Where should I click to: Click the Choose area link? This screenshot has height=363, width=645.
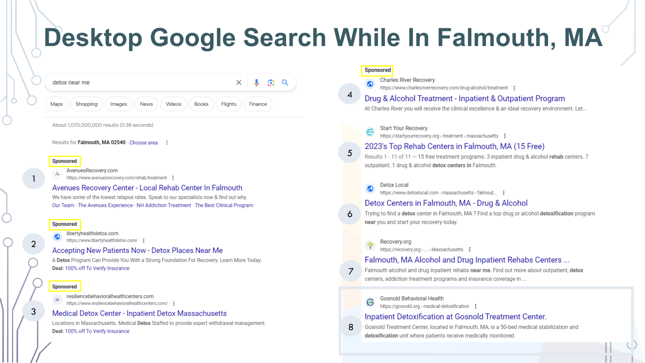pos(144,143)
